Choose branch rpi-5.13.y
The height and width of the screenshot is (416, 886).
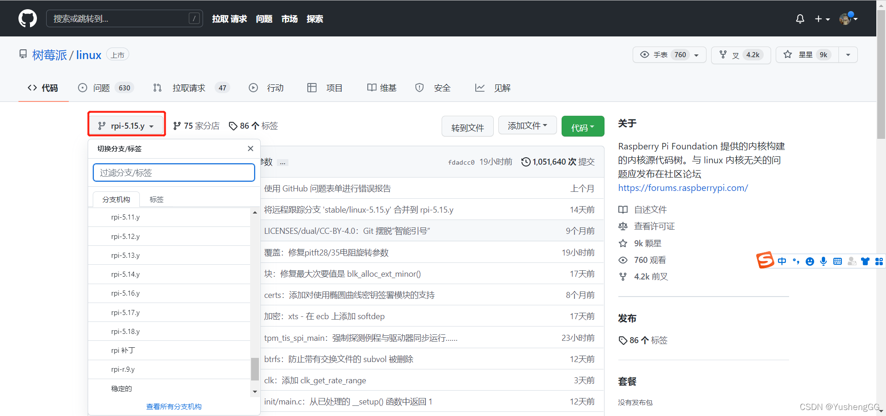[169, 255]
